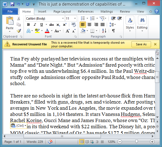162x147 pixels.
Task: Toggle Italic formatting
Action: click(x=35, y=25)
